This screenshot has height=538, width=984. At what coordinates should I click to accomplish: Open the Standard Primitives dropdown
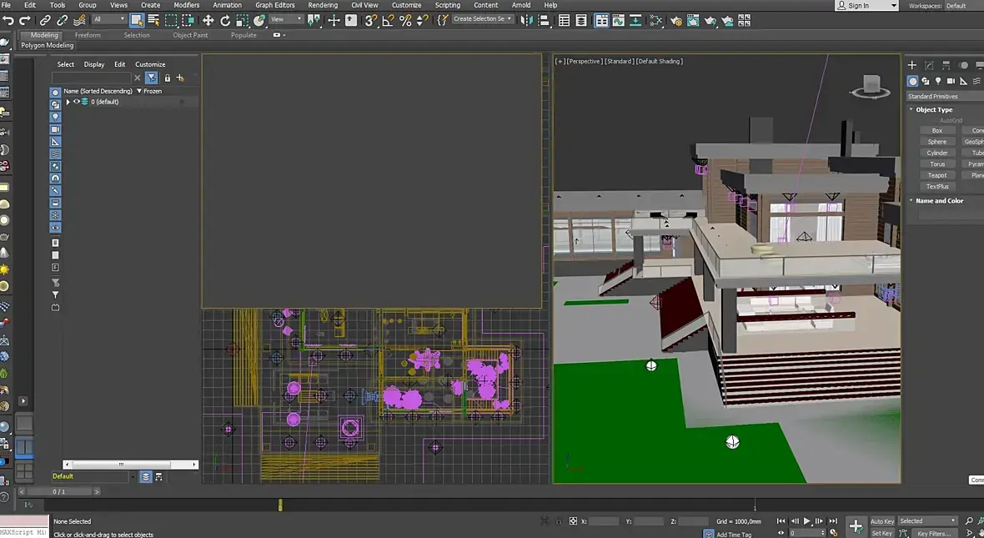pos(945,96)
